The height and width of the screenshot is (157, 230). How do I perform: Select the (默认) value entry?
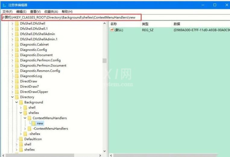point(119,30)
